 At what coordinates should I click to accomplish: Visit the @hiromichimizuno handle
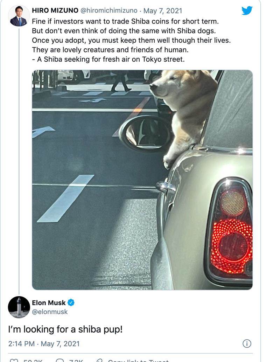pos(109,11)
